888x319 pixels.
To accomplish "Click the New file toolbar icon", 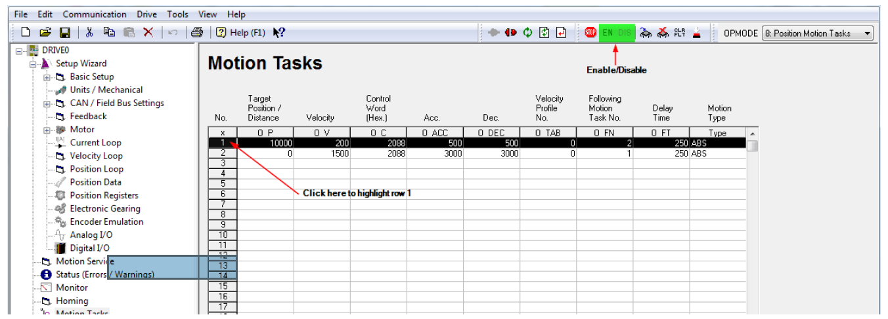I will point(26,32).
